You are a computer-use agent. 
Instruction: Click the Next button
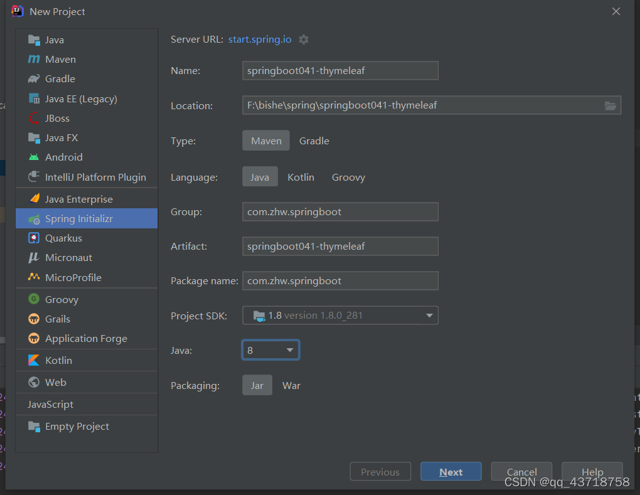tap(451, 472)
